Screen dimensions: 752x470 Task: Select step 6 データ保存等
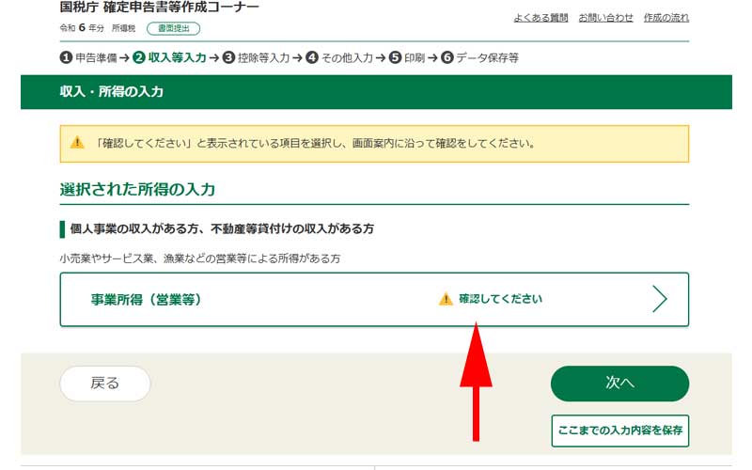pyautogui.click(x=480, y=57)
